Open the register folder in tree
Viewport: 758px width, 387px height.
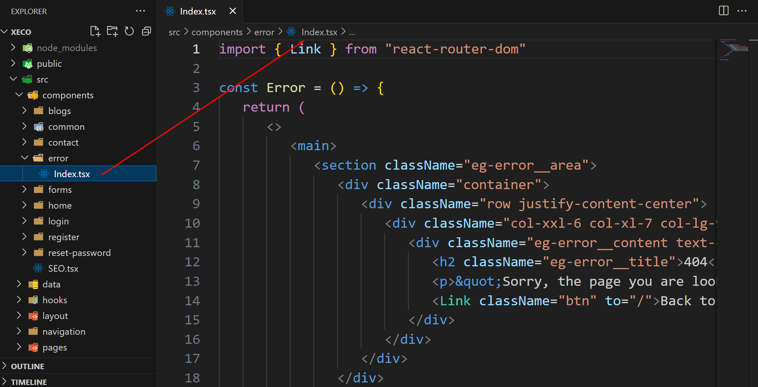click(x=78, y=237)
